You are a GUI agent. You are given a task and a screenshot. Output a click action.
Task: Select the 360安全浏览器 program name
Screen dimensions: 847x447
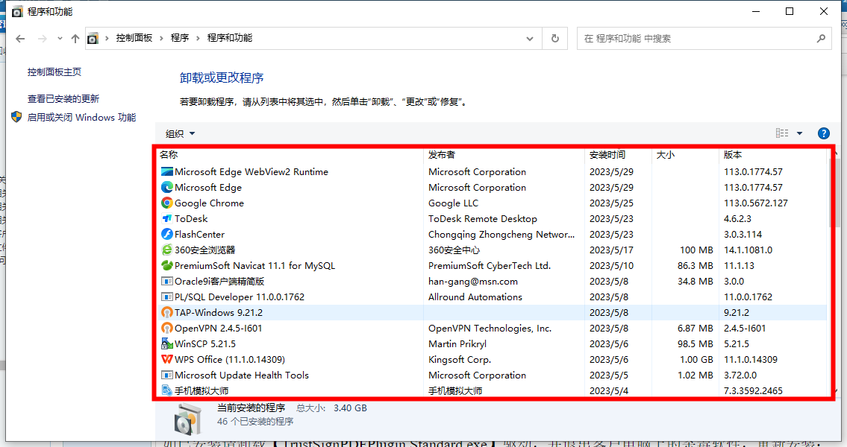(x=204, y=250)
